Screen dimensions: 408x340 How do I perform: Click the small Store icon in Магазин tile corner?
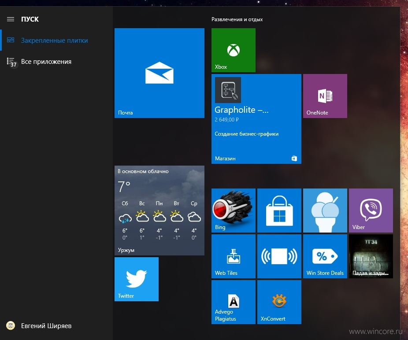tap(294, 159)
